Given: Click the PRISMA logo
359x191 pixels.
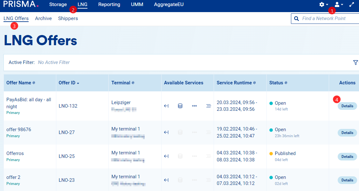Looking at the screenshot, I should (21, 4).
